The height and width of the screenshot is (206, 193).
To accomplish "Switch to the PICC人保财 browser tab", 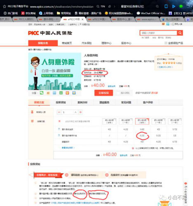I will click(x=25, y=19).
